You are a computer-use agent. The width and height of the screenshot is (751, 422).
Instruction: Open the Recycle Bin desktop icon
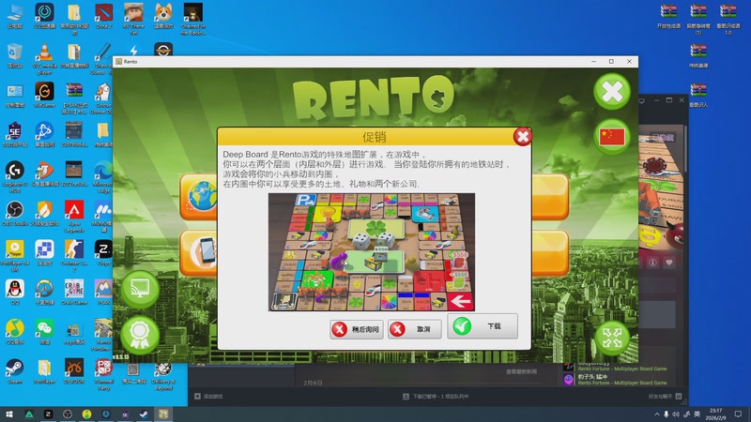point(15,55)
